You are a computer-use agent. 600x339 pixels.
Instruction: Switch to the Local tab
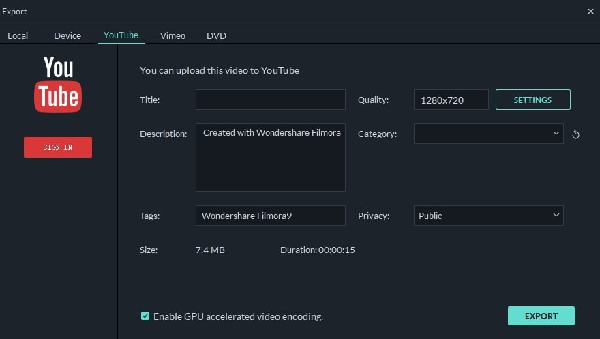(x=18, y=35)
